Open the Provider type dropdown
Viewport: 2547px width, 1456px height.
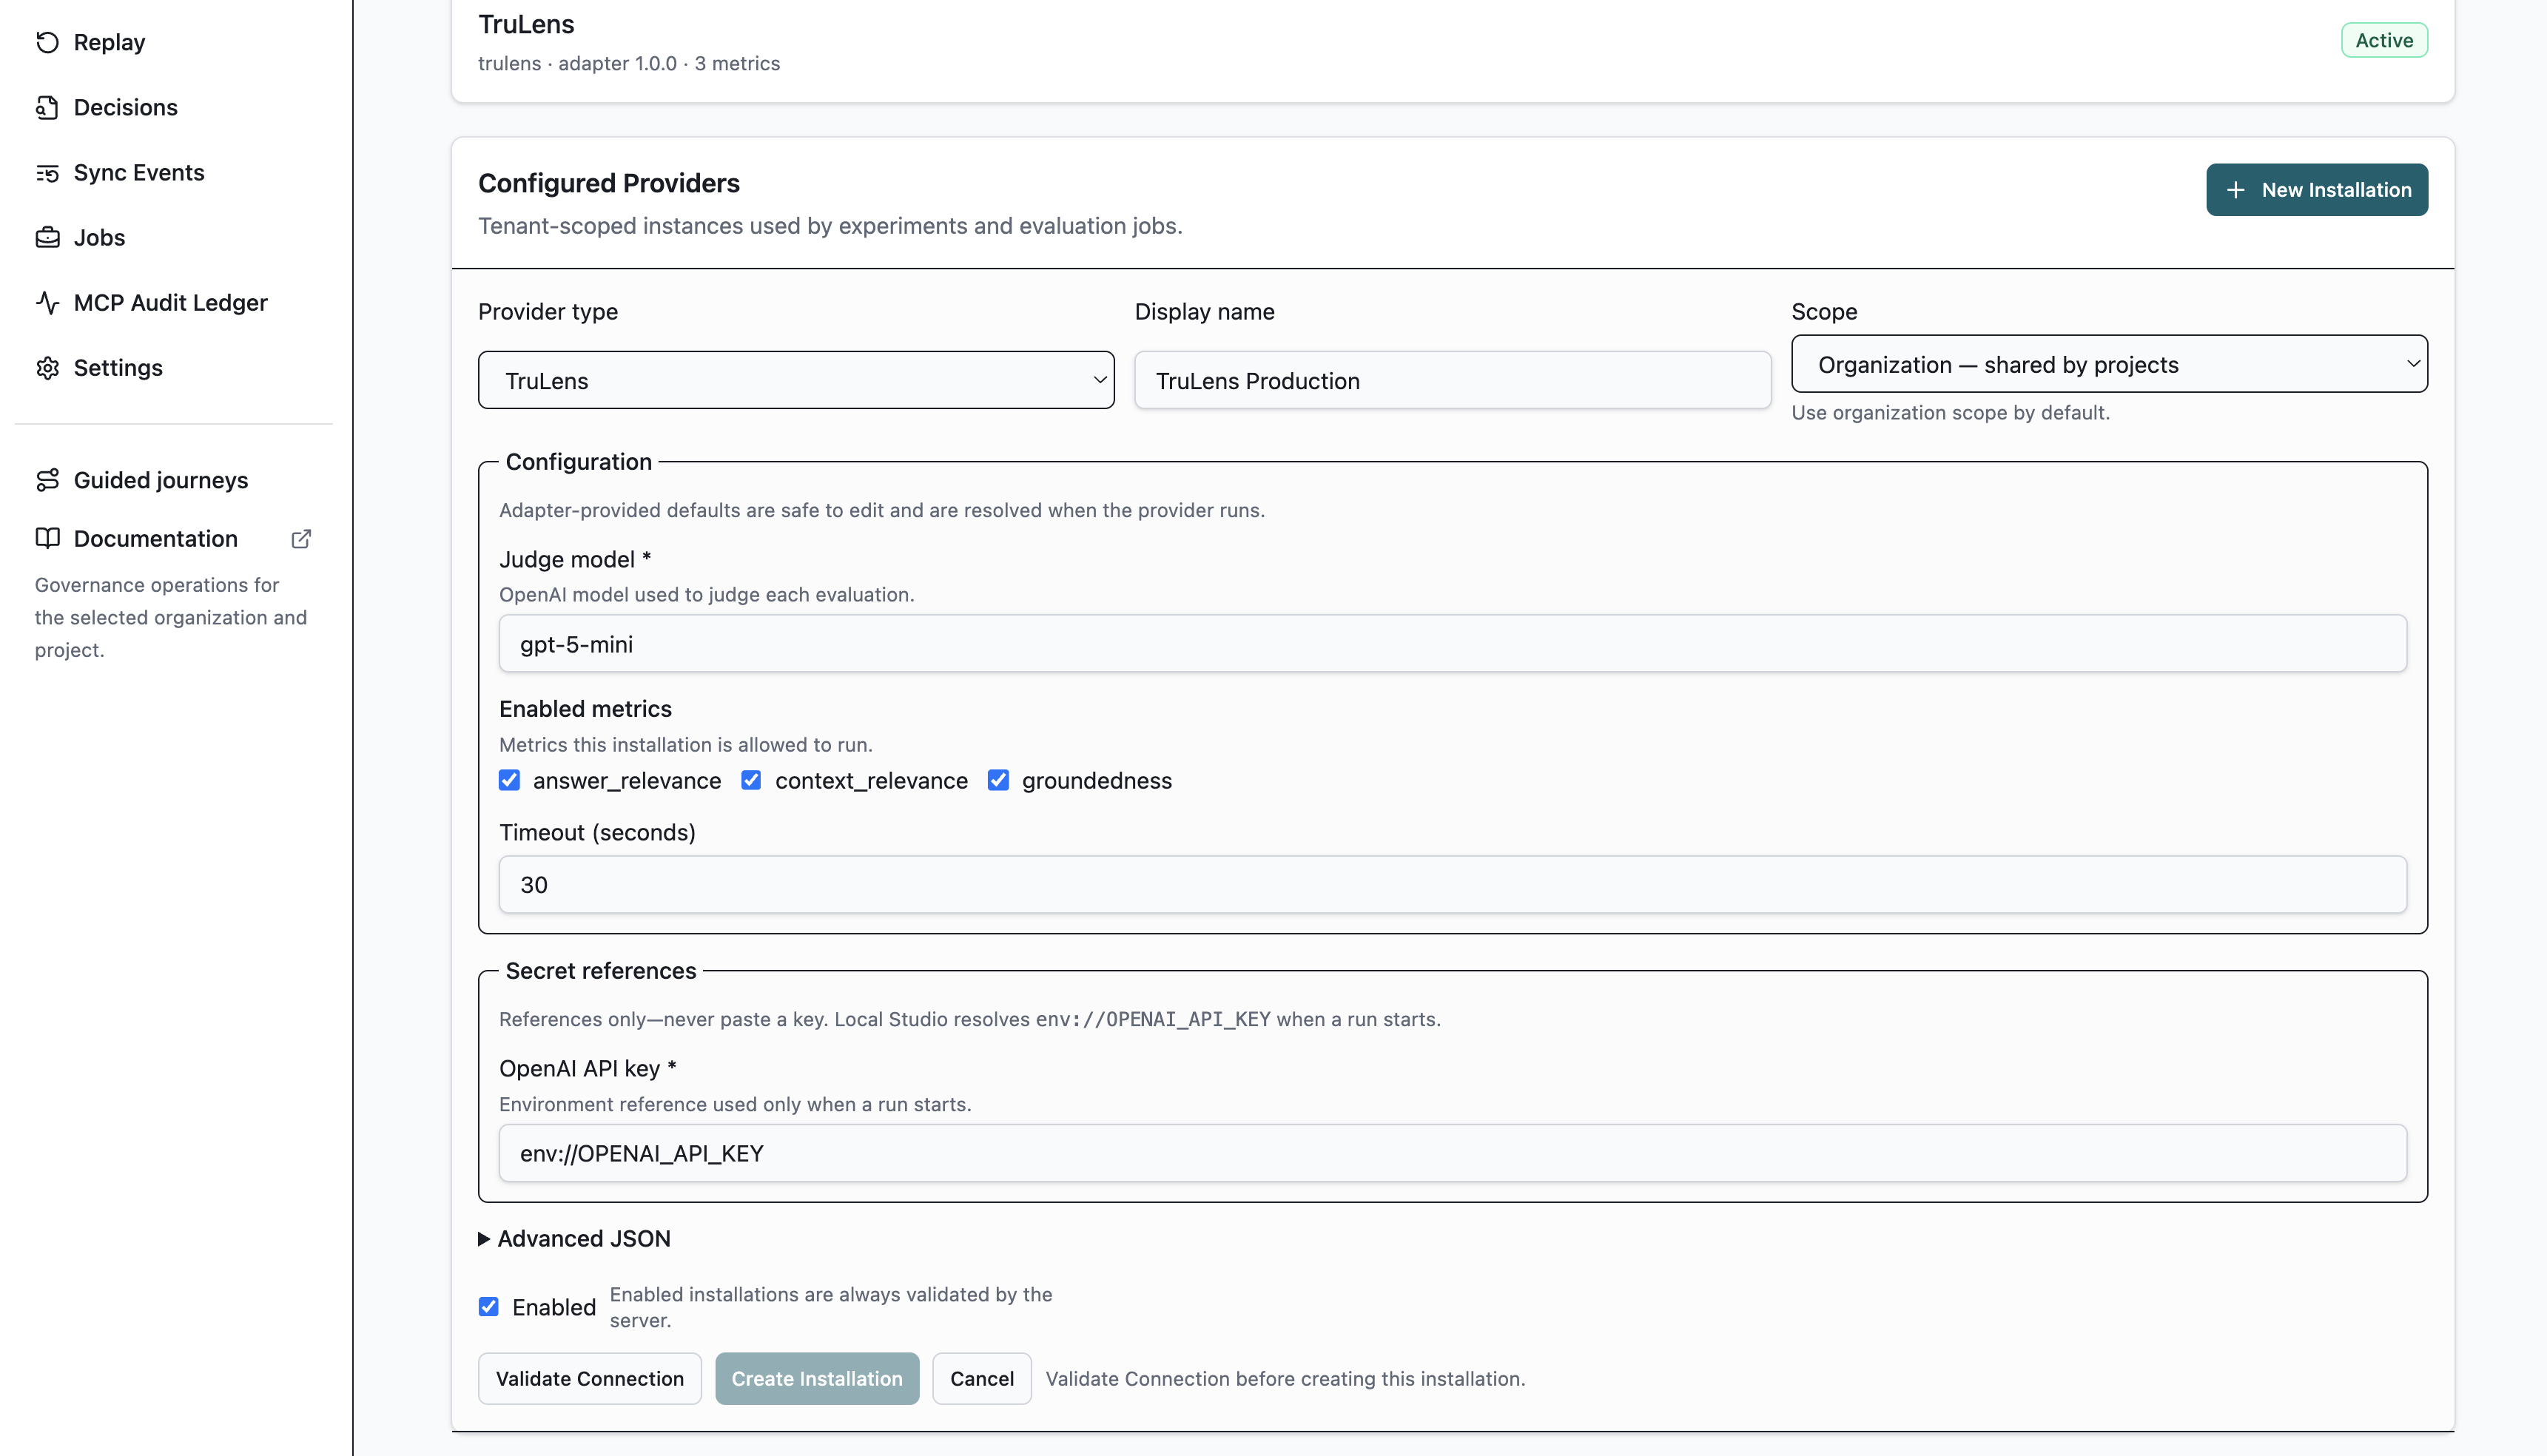pos(796,380)
